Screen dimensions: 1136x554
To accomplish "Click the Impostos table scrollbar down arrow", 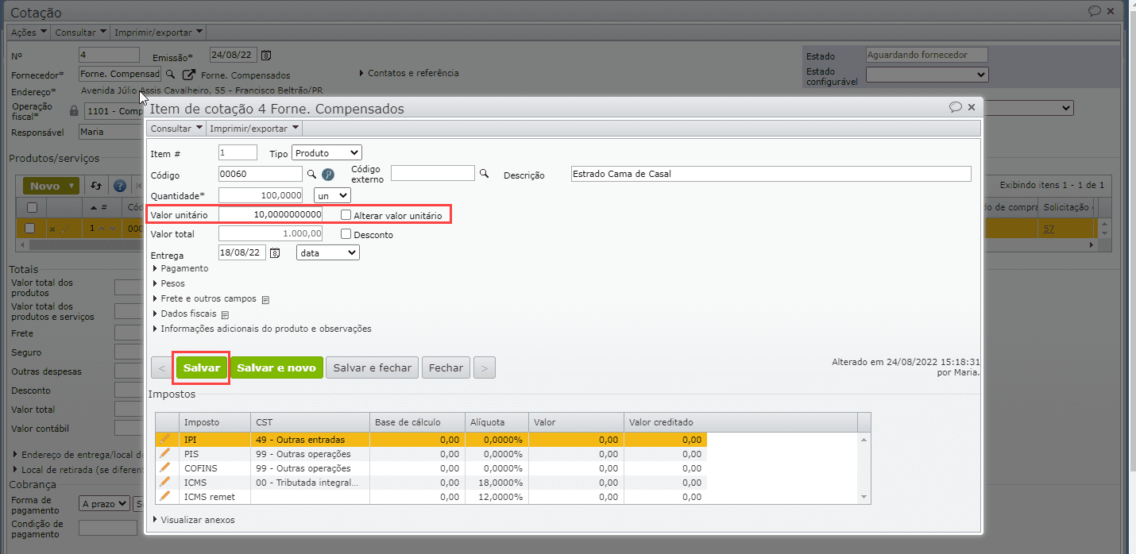I will point(864,496).
